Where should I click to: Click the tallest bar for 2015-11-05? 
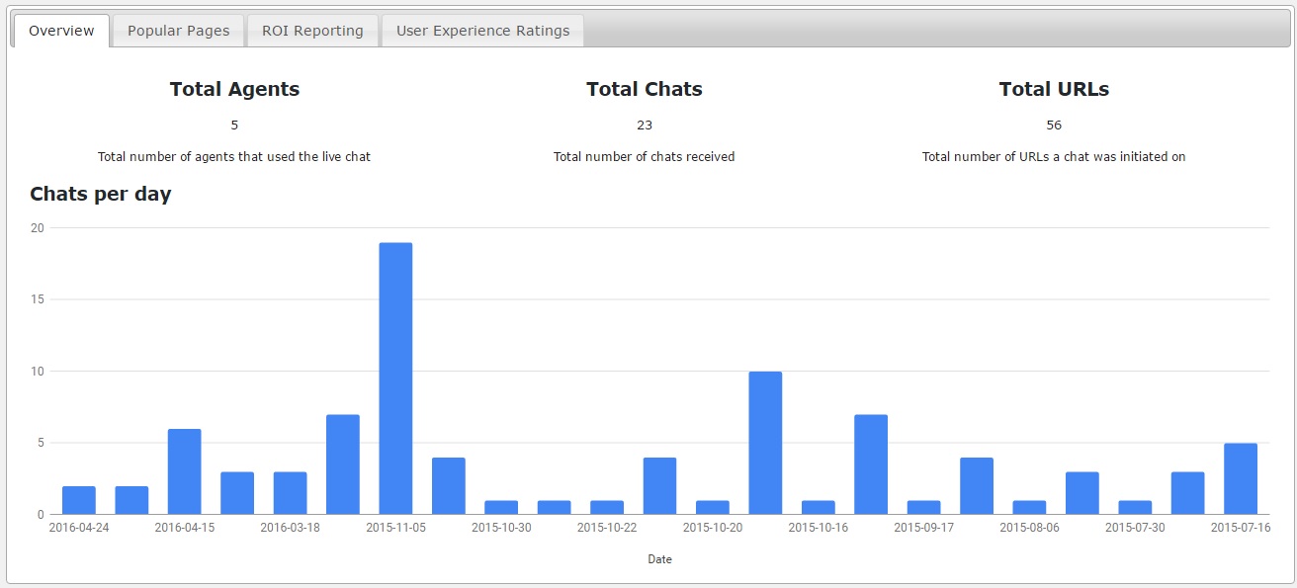pyautogui.click(x=395, y=378)
